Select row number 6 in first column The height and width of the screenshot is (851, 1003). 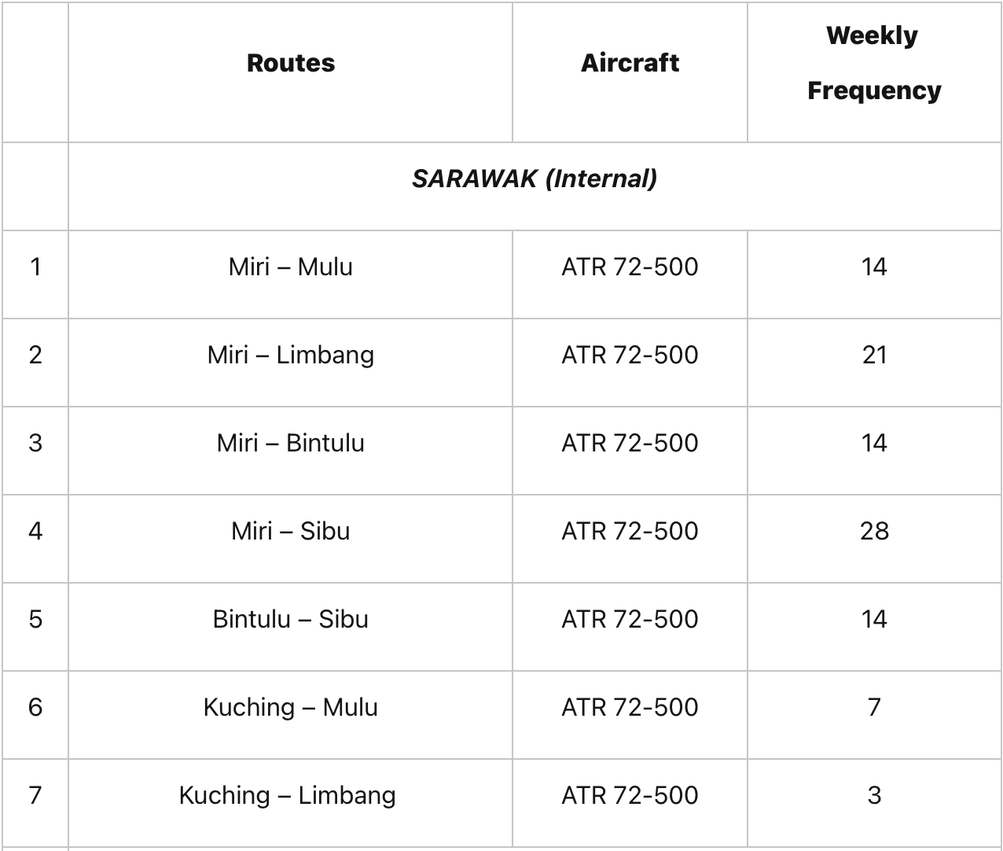coord(35,708)
